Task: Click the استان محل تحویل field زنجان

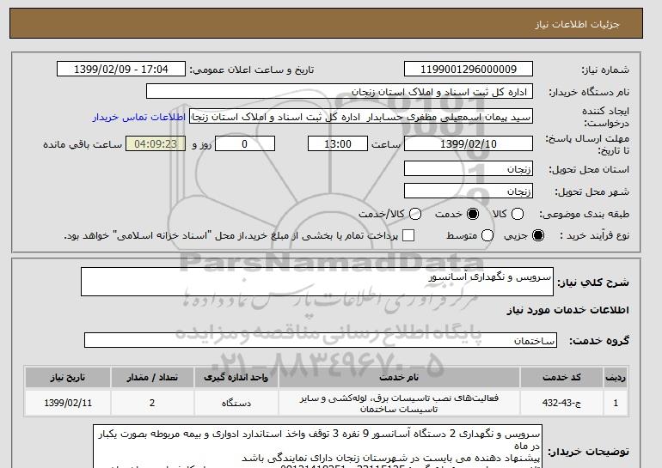Action: 469,168
